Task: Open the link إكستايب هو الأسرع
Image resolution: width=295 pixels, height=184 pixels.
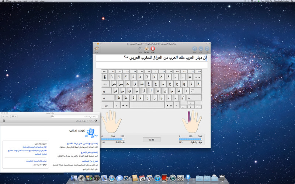Action: click(x=89, y=152)
